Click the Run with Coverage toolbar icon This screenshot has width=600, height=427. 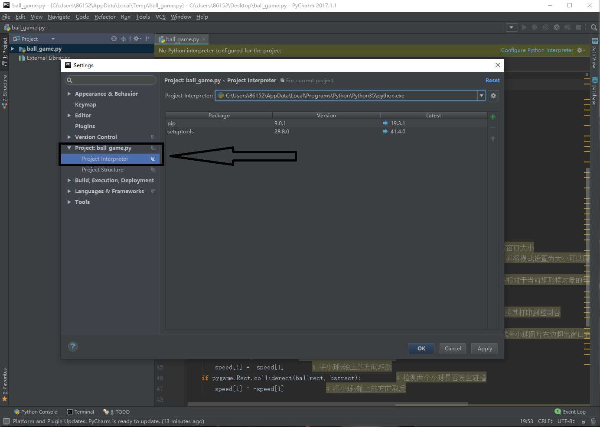[x=545, y=27]
